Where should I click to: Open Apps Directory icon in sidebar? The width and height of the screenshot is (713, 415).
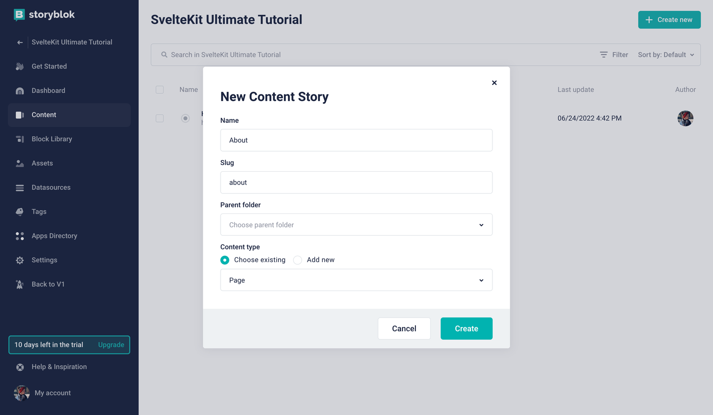[20, 236]
